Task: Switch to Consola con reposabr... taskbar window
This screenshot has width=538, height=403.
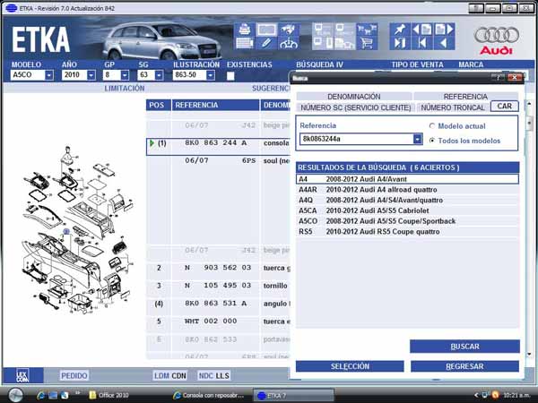Action: (x=209, y=395)
